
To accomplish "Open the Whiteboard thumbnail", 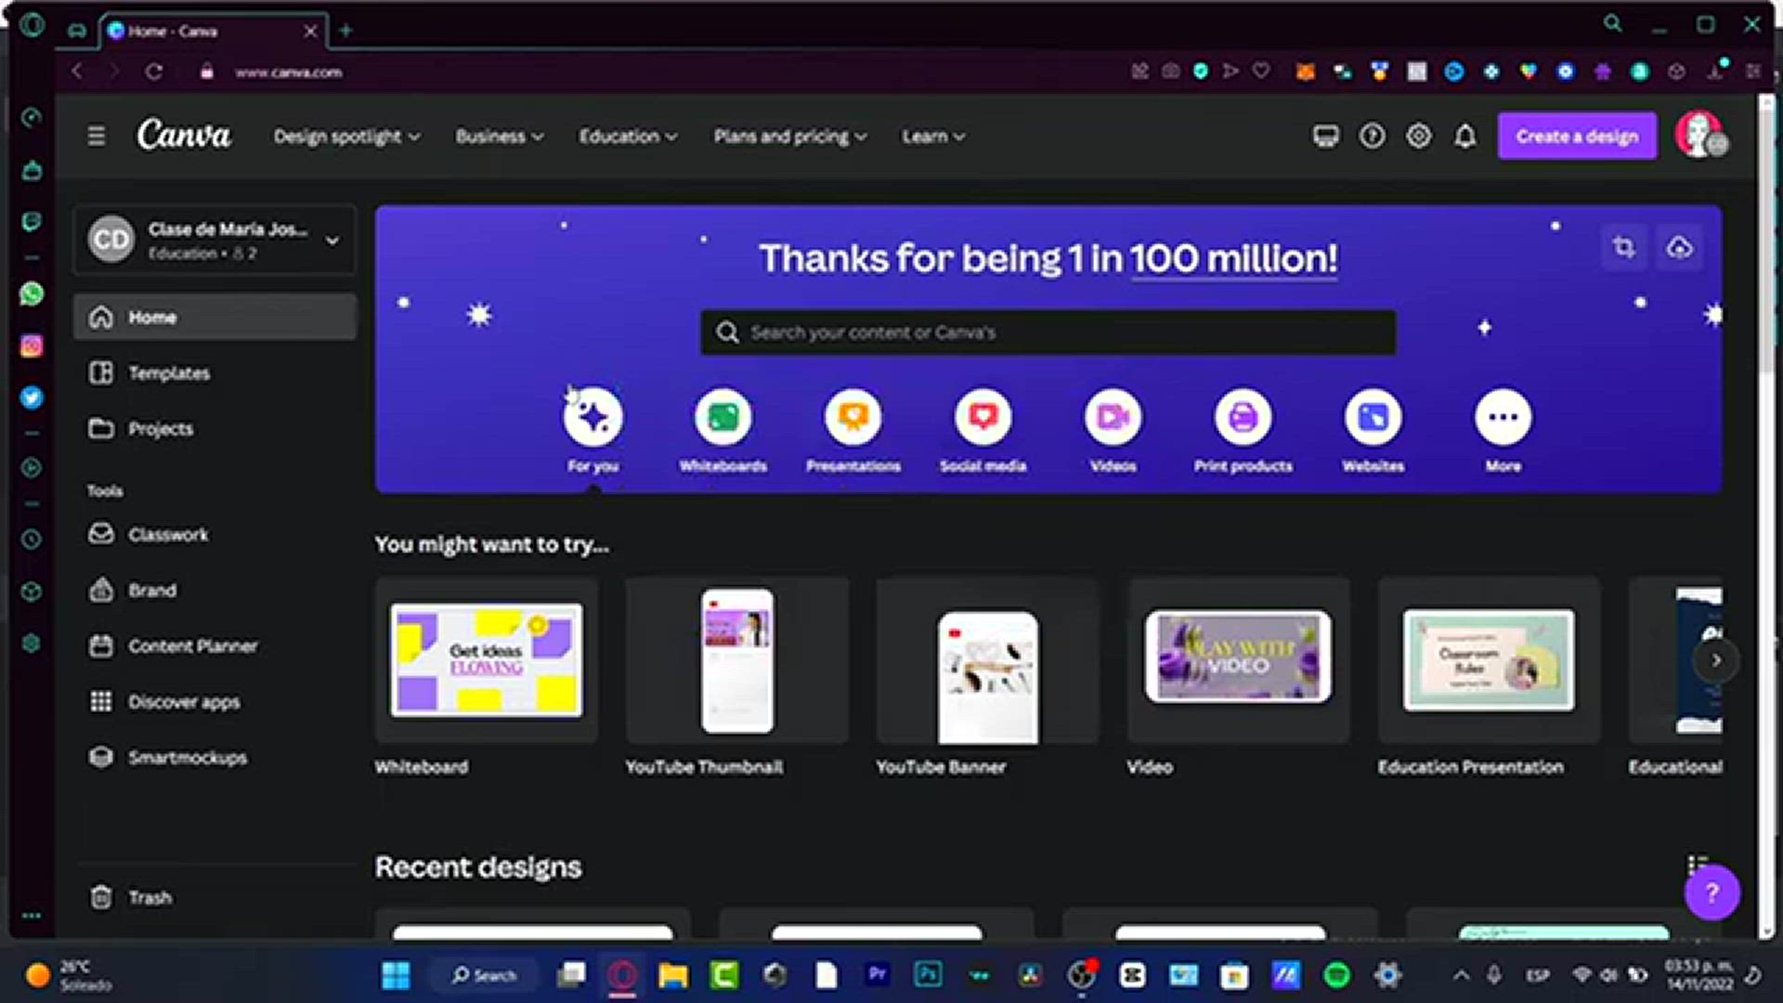I will (x=487, y=660).
